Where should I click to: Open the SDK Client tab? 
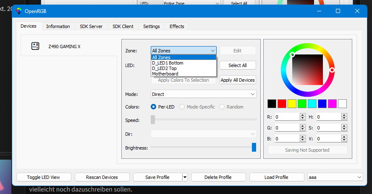tap(123, 26)
